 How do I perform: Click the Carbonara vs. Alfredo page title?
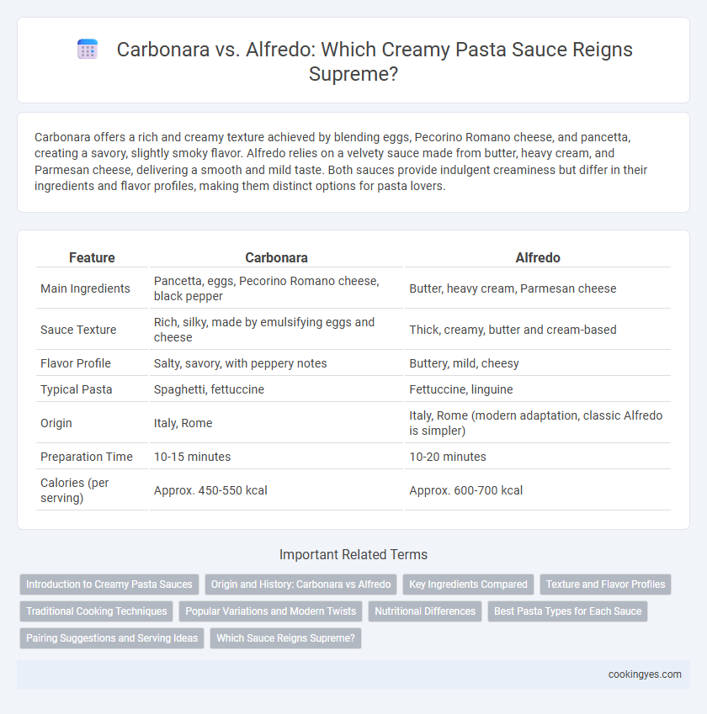pos(375,61)
